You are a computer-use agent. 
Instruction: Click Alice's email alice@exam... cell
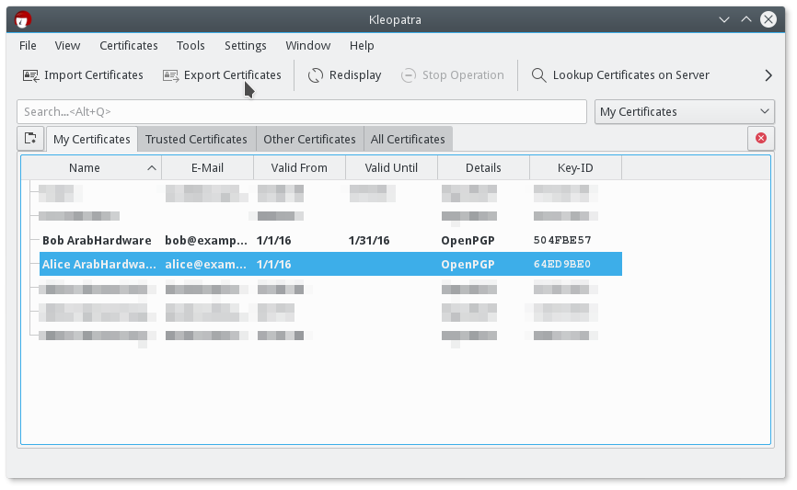point(206,265)
